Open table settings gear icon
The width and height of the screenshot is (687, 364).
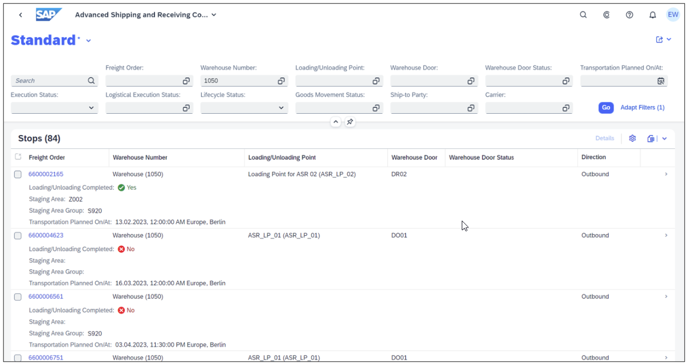pos(632,138)
